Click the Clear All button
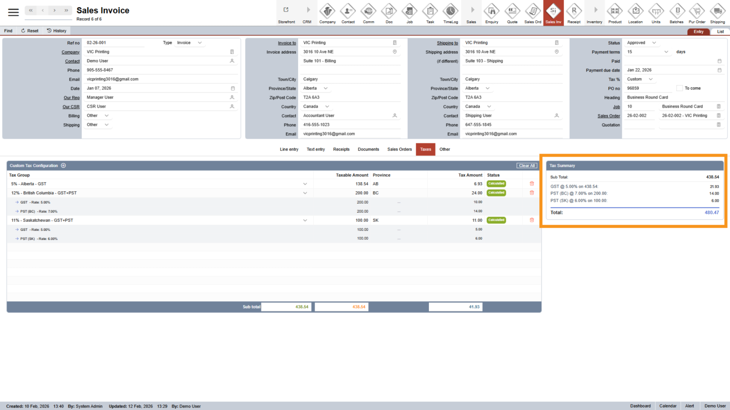This screenshot has height=410, width=730. (527, 166)
